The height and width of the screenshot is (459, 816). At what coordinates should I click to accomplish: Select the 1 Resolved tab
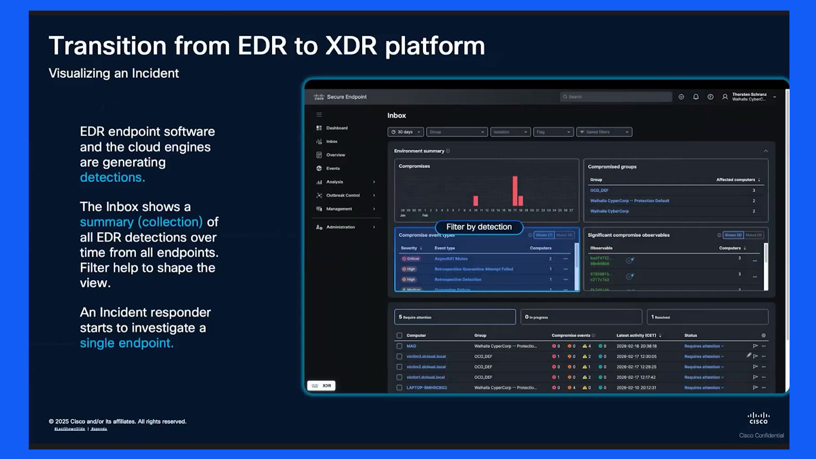[x=707, y=317]
